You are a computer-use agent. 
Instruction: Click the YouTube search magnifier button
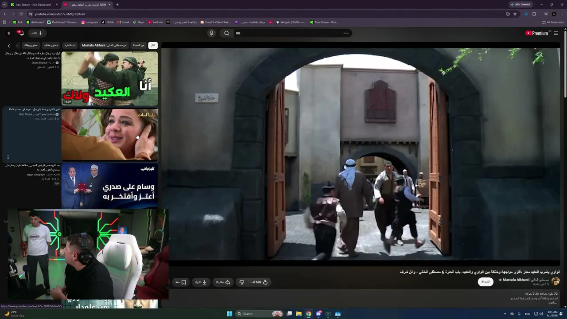226,33
